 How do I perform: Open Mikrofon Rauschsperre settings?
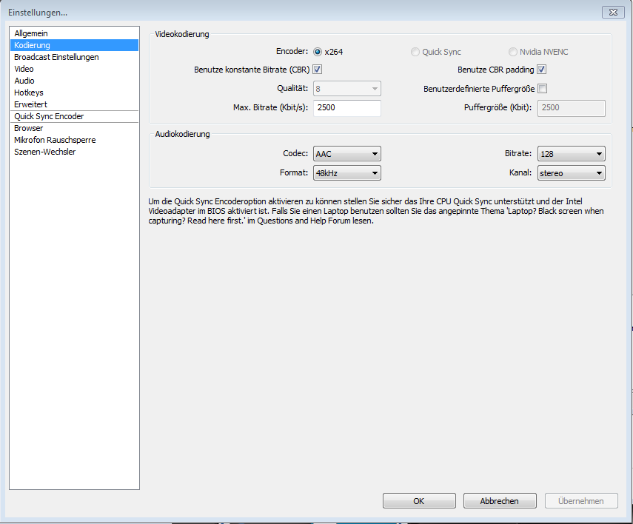[74, 140]
